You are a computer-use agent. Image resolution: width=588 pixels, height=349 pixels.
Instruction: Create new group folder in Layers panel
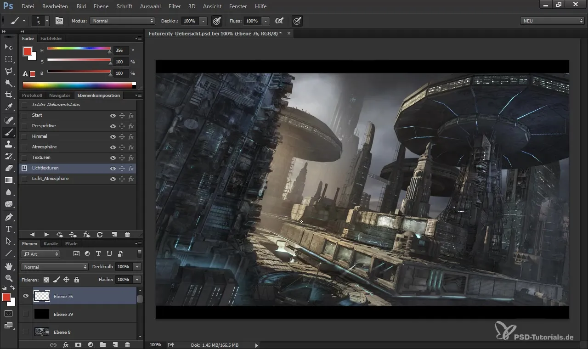click(x=103, y=344)
